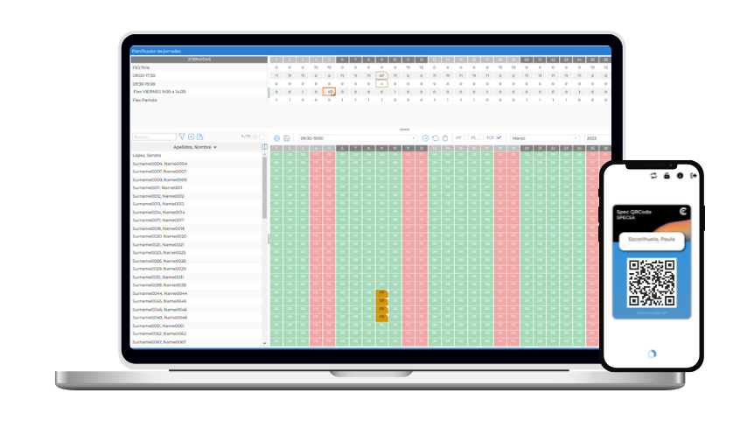
Task: Select employee Surname0026, Name0026
Action: [x=196, y=261]
